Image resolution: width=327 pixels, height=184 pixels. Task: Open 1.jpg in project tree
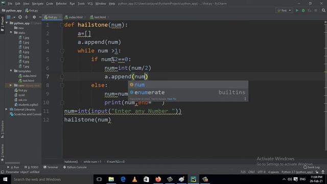pos(24,37)
